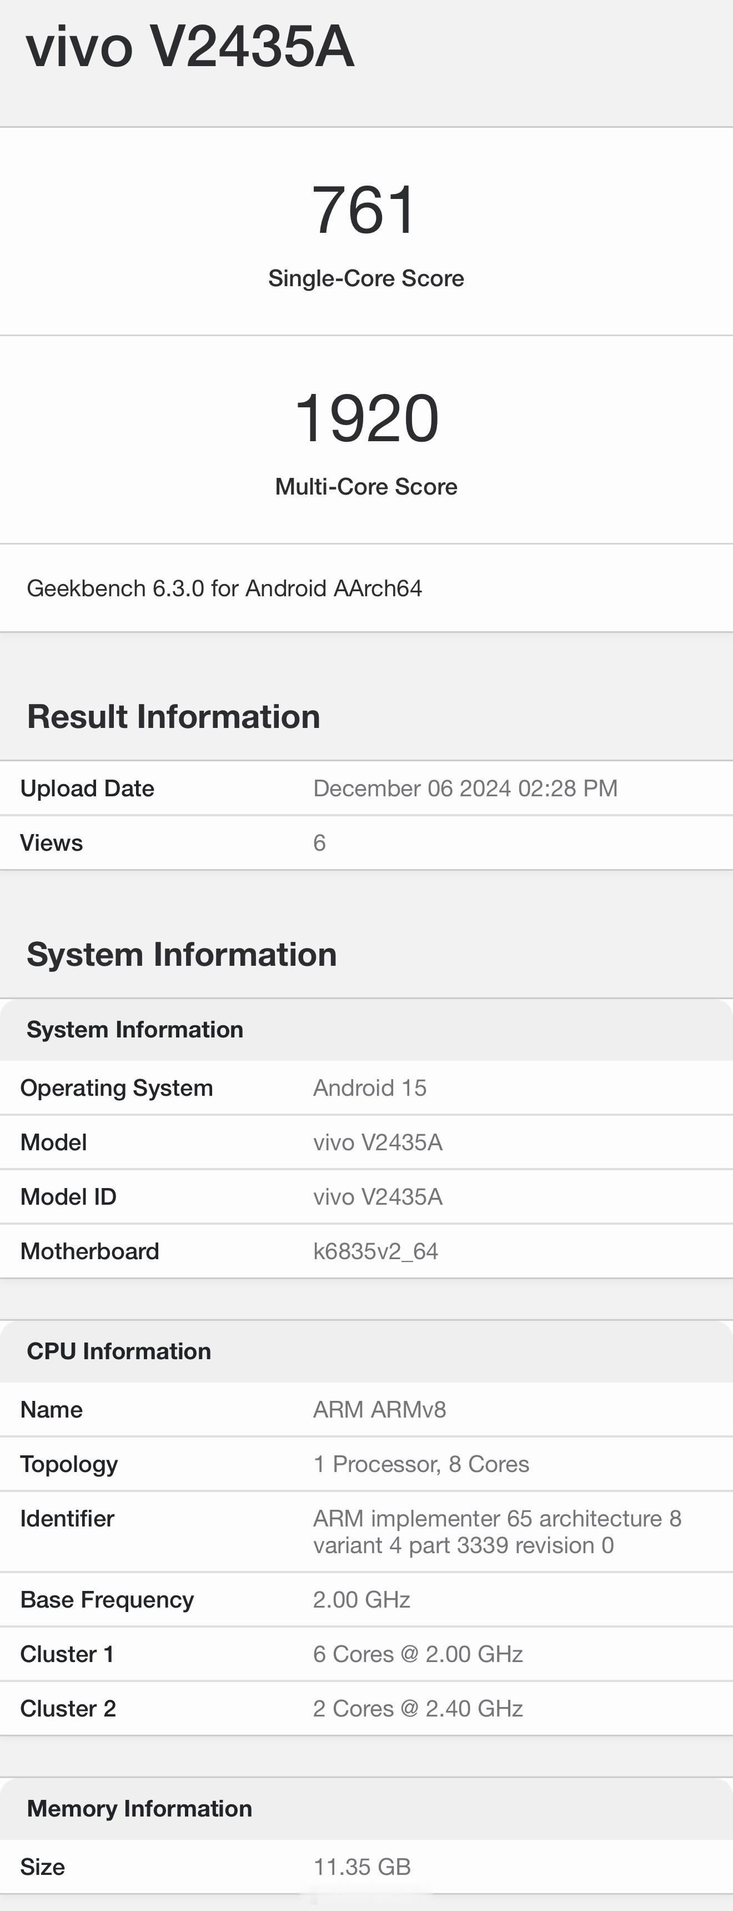This screenshot has width=733, height=1911.
Task: Select the Motherboard value k6835v2_64
Action: point(376,1251)
